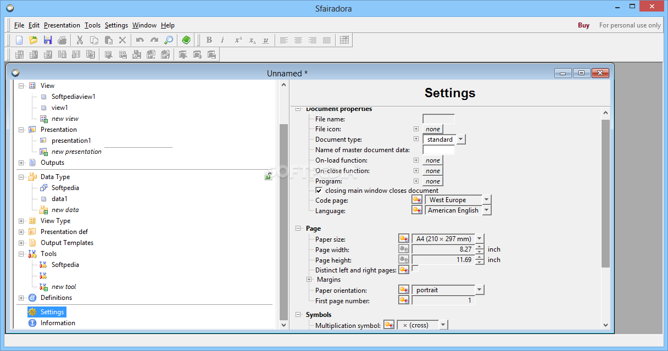Click the Delete X toolbar icon
The width and height of the screenshot is (668, 351).
point(123,40)
